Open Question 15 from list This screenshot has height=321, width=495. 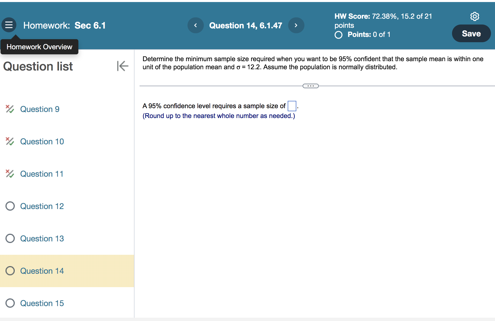coord(42,303)
